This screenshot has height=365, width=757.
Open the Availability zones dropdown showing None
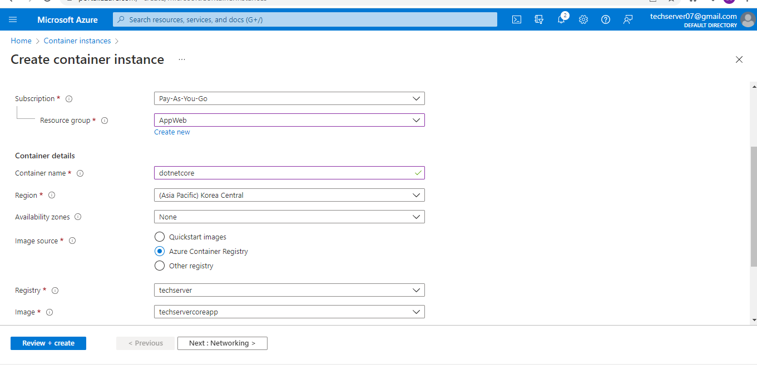click(289, 217)
